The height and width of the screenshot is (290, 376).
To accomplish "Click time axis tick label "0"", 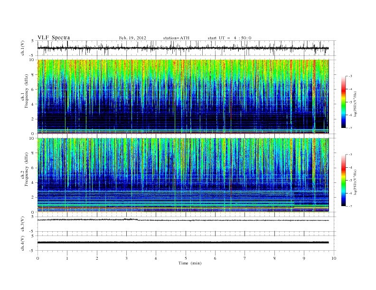I will 38,258.
